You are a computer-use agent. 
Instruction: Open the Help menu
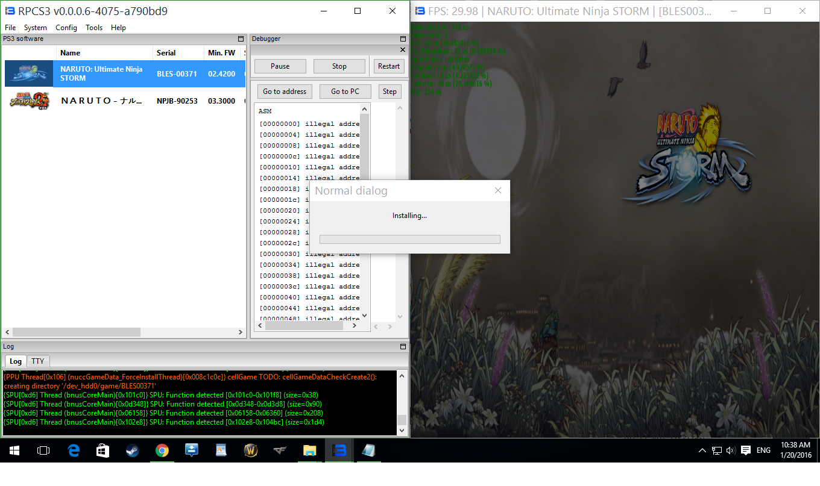(x=119, y=28)
